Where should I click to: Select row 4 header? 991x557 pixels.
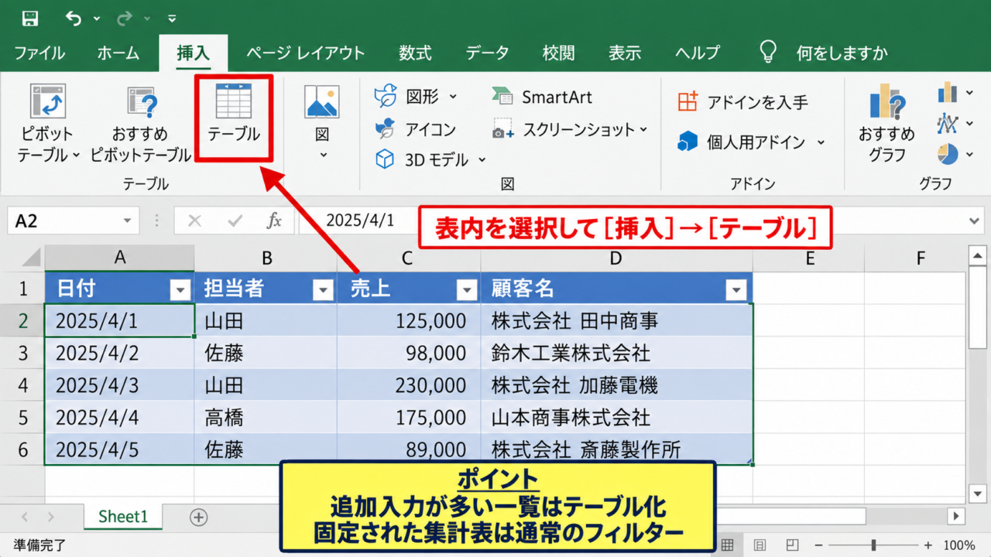(22, 384)
